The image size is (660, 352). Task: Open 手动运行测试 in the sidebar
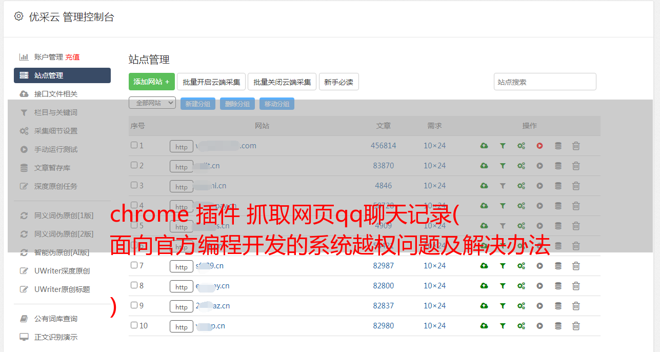pos(56,149)
